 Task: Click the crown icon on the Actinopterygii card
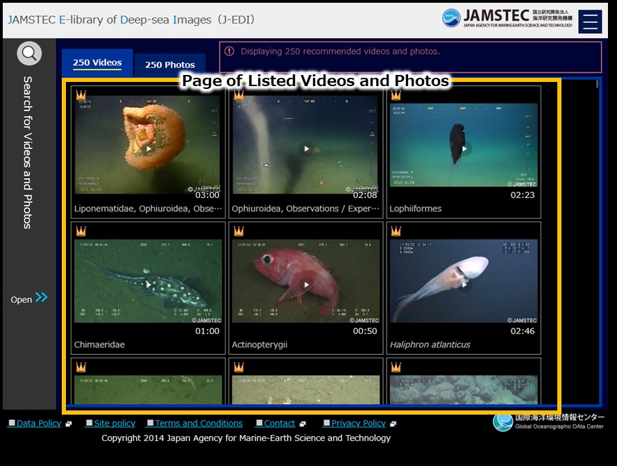239,231
